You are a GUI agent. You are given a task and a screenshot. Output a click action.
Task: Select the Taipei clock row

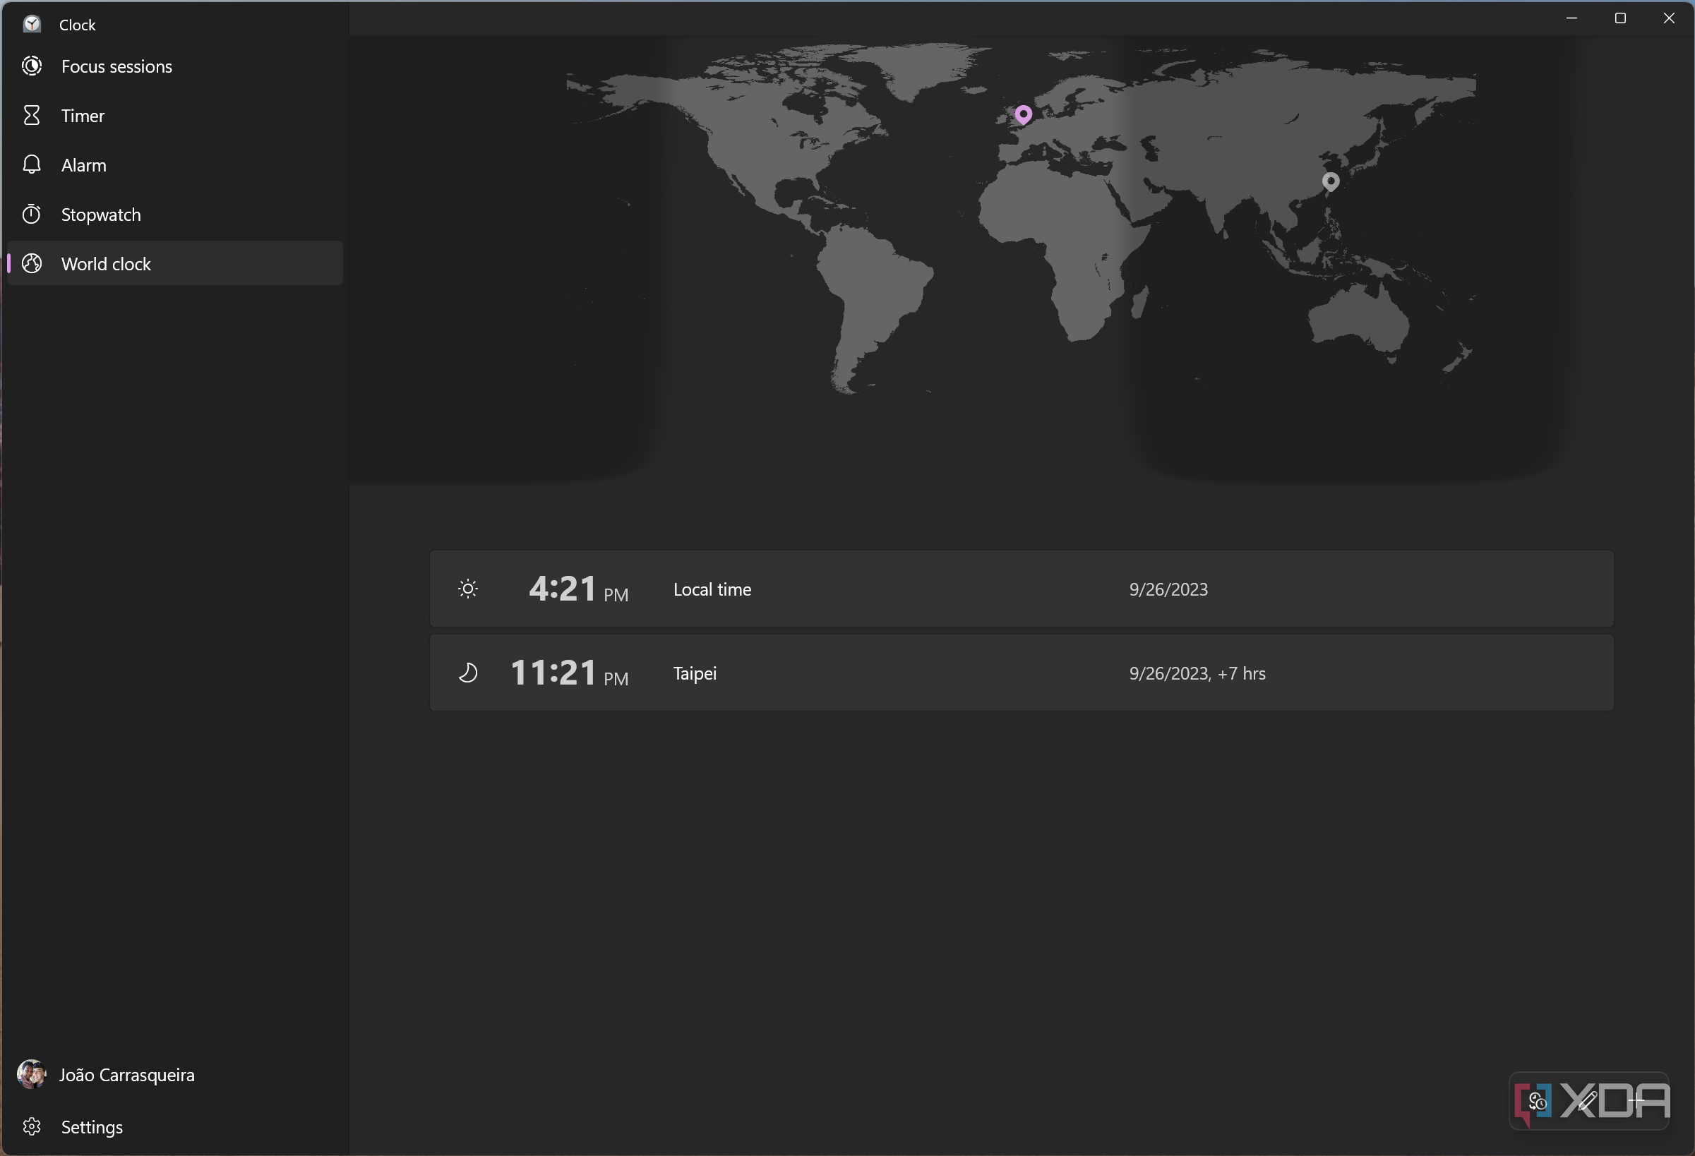pos(1021,673)
